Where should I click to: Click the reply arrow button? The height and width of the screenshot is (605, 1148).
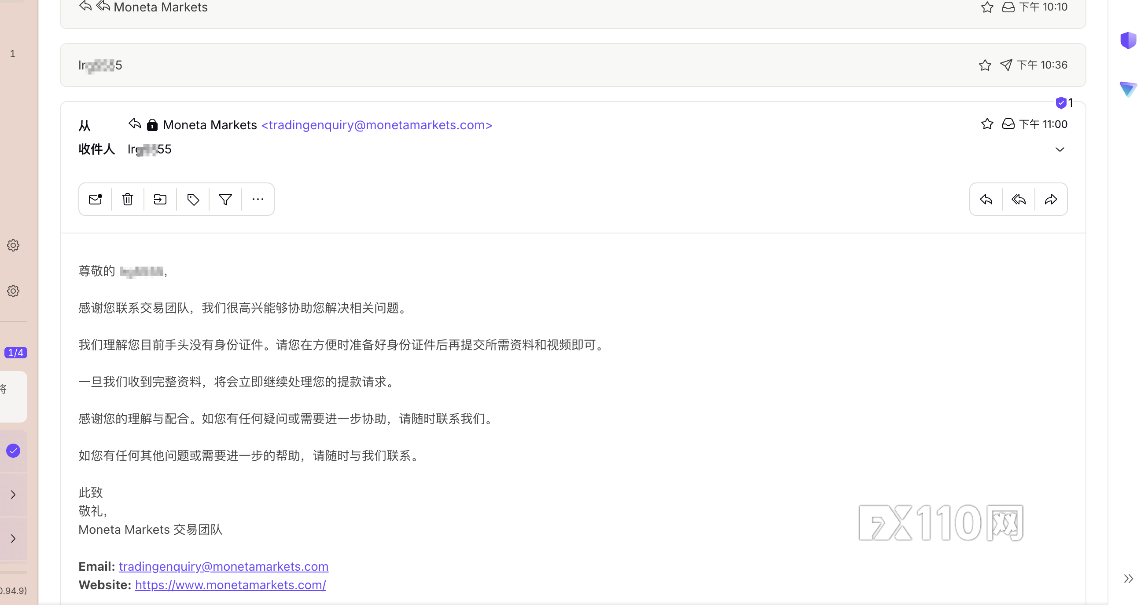coord(986,200)
